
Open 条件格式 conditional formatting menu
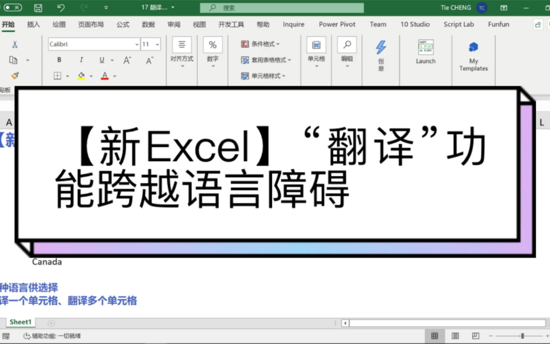(260, 44)
